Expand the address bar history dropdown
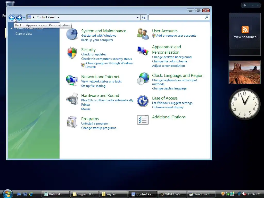The width and height of the screenshot is (264, 198). tap(138, 17)
